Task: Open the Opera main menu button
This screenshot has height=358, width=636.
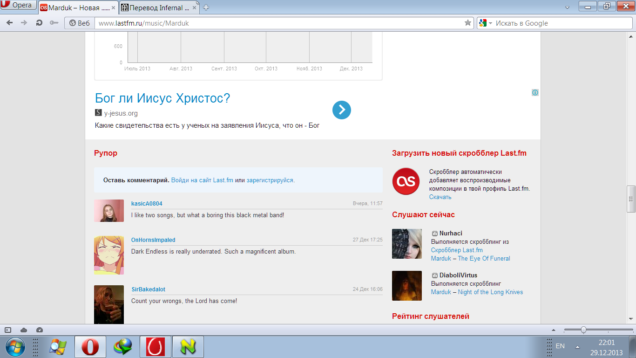Action: [x=18, y=5]
